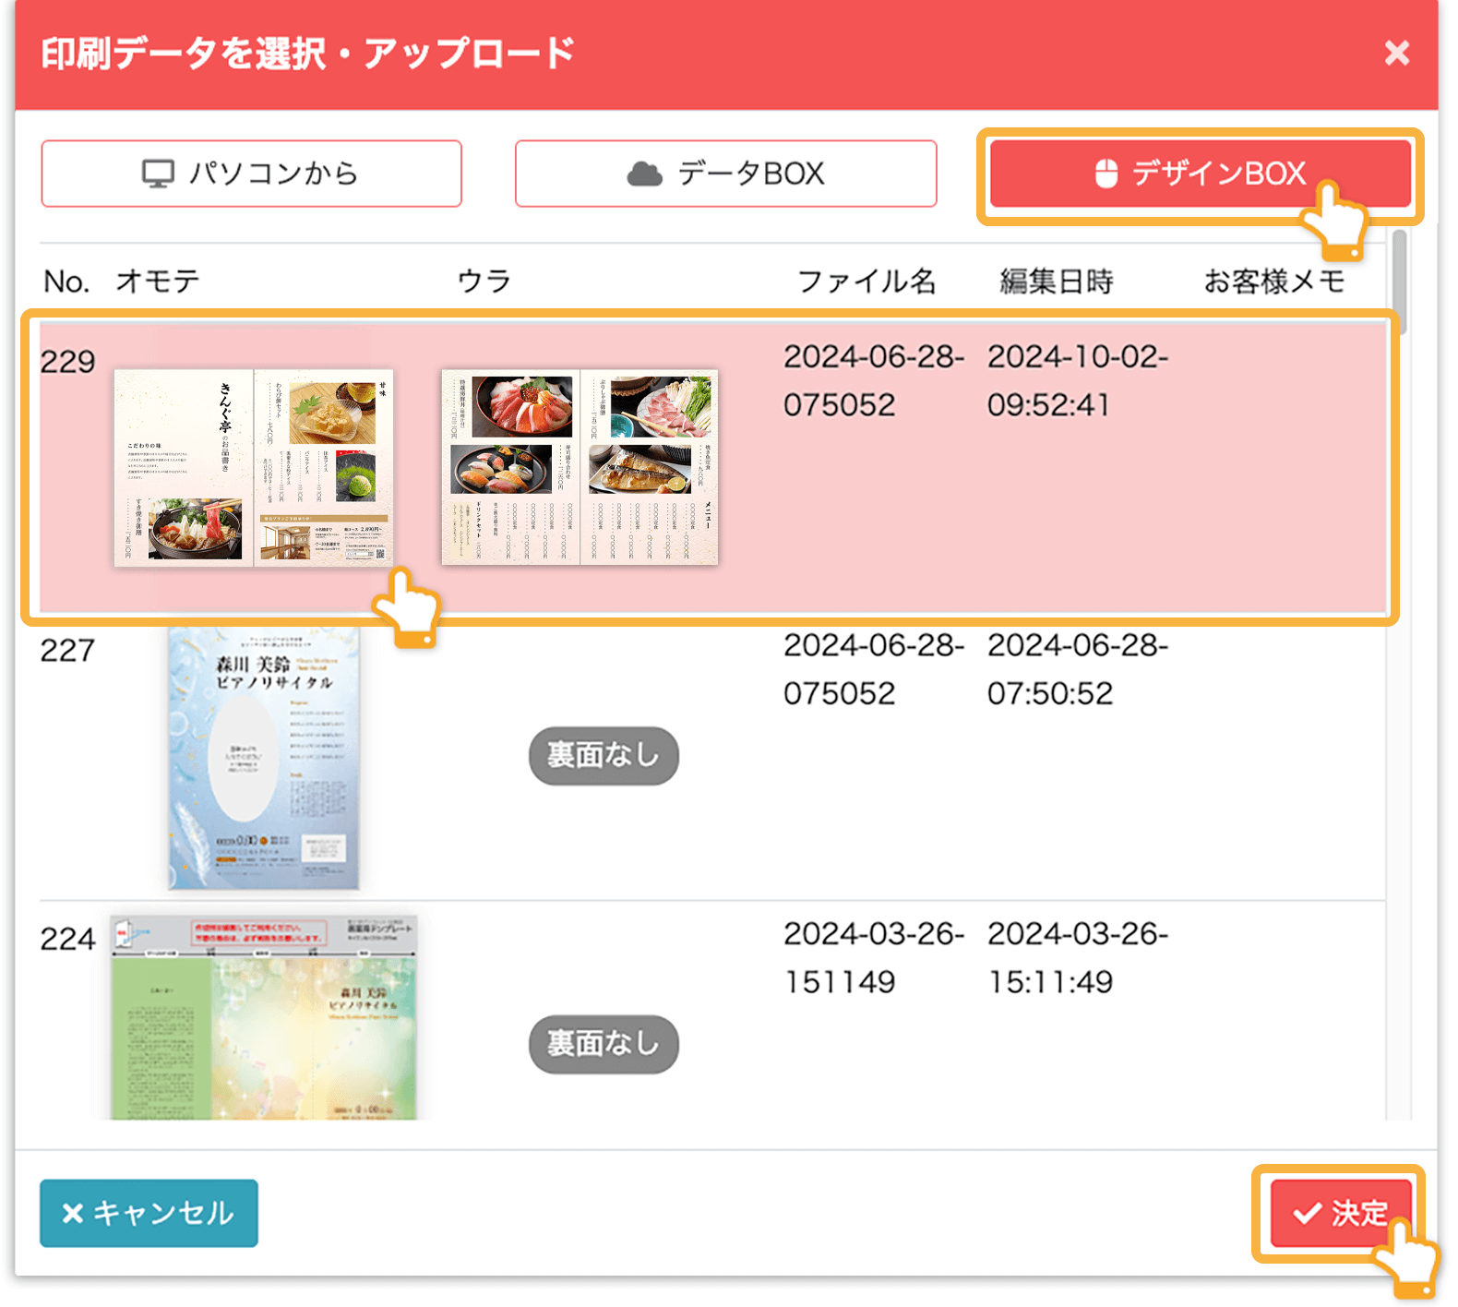Screen dimensions: 1458x1307
Task: Select row number 227 in the list
Action: point(67,651)
